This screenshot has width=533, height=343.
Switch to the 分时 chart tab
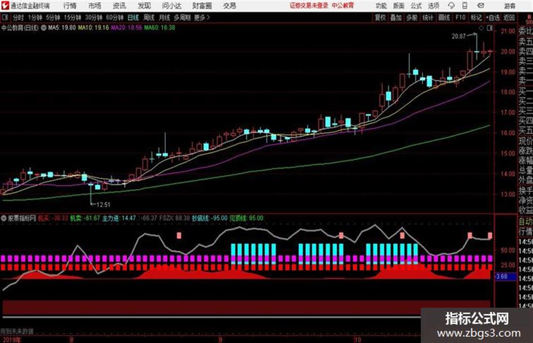[x=18, y=17]
